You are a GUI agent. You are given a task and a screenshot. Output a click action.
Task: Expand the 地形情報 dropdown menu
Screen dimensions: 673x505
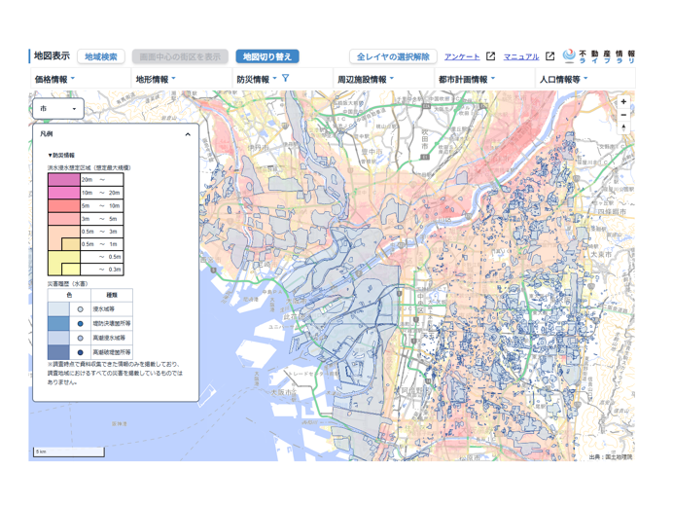(156, 80)
